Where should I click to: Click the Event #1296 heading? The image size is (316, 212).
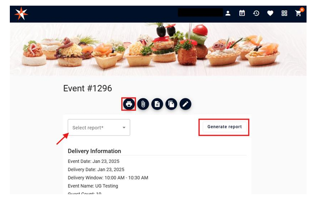click(x=87, y=88)
